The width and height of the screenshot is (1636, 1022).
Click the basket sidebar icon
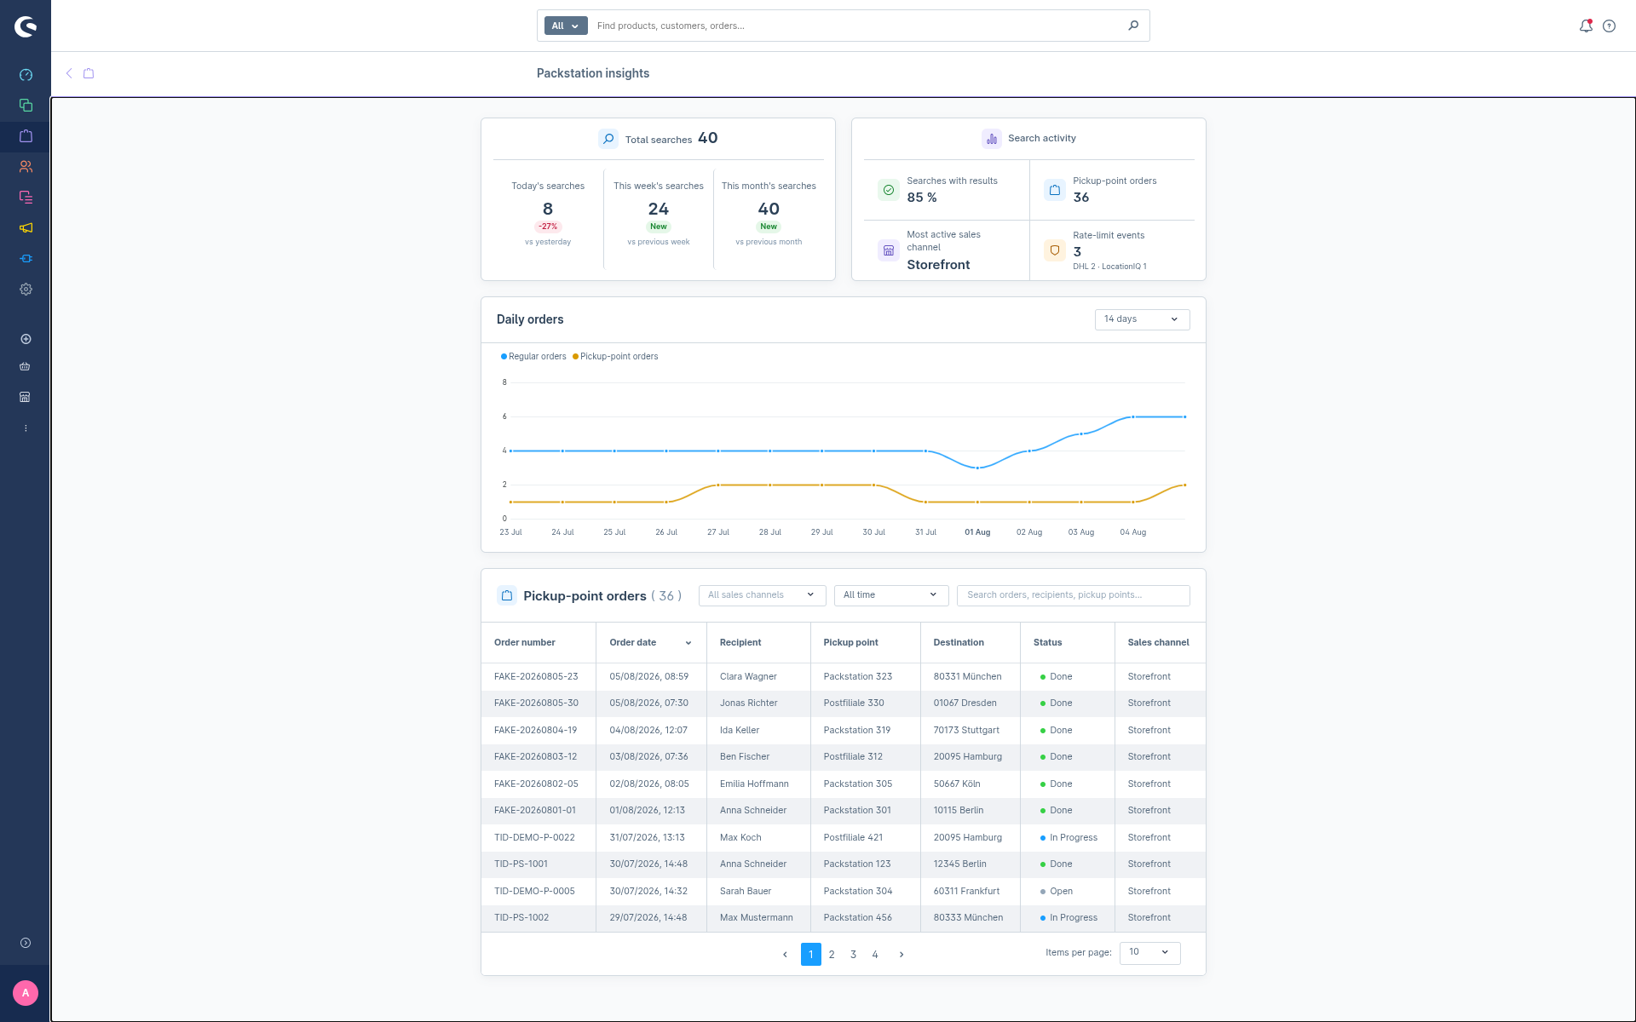coord(26,367)
